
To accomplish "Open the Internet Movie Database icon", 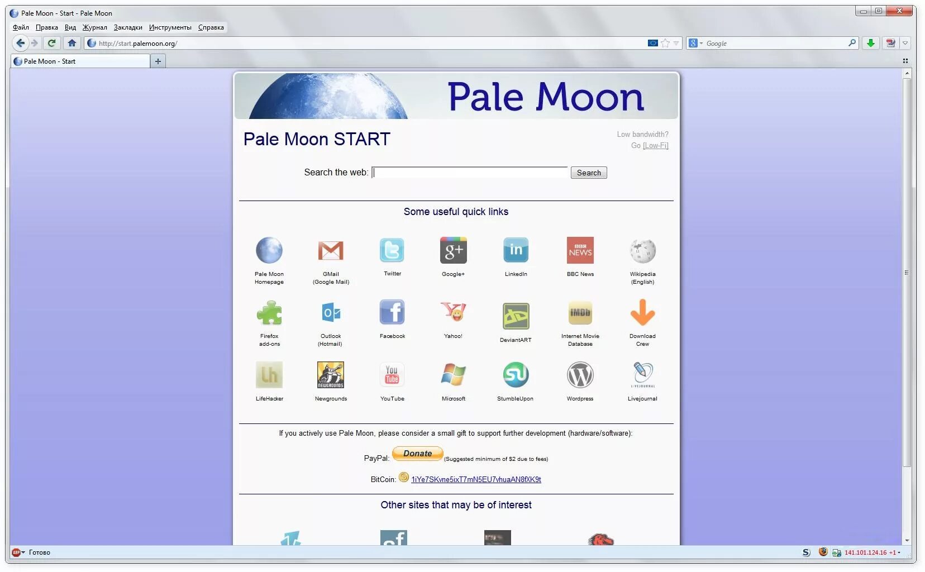I will pyautogui.click(x=580, y=313).
